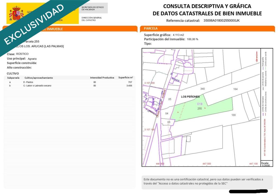Click parcel label '03' on the map
The height and width of the screenshot is (196, 278).
coord(169,122)
